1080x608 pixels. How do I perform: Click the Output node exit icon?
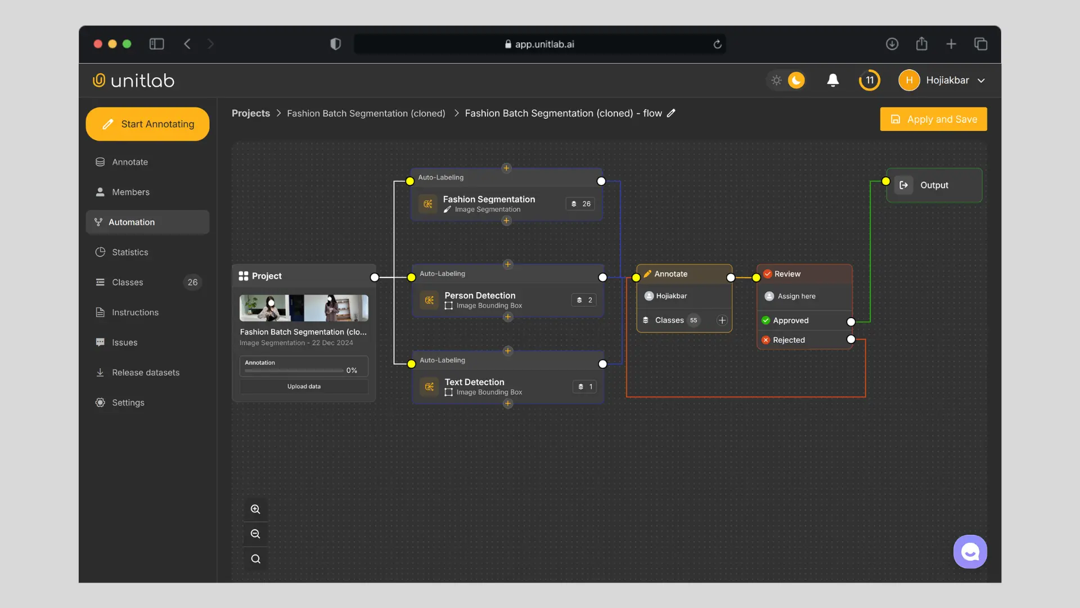904,185
